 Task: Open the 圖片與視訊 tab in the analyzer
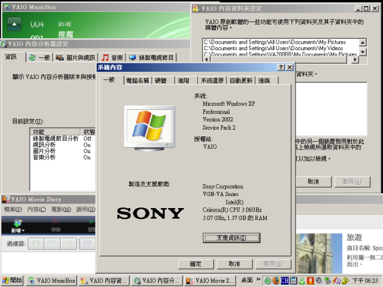75,57
